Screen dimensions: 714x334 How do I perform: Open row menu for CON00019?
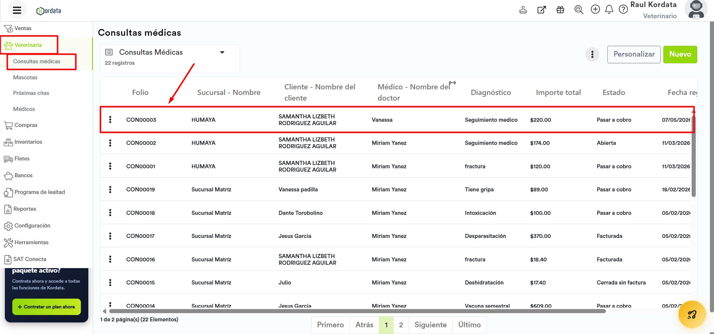click(110, 190)
